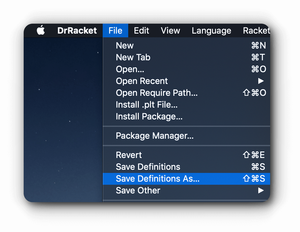This screenshot has height=232, width=300.
Task: Select Open Require Path... entry
Action: pyautogui.click(x=186, y=93)
